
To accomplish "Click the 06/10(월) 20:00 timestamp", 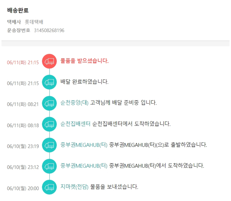I will (23, 188).
